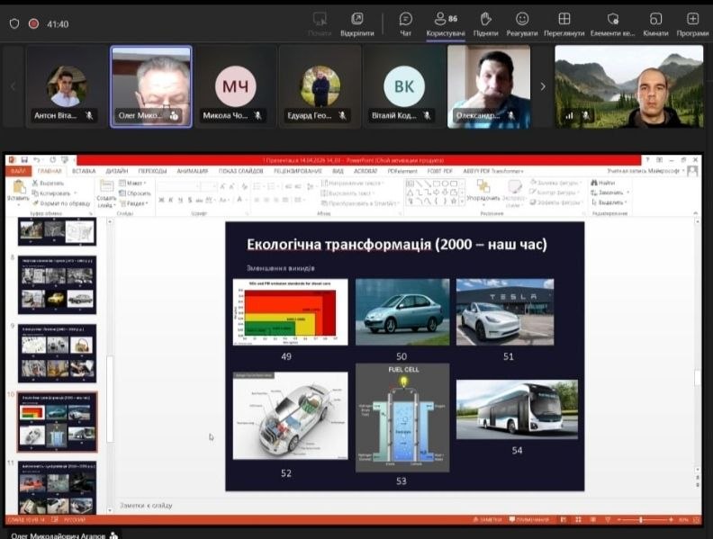The image size is (713, 539).
Task: Toggle the Заметки notes pane in status bar
Action: [487, 520]
